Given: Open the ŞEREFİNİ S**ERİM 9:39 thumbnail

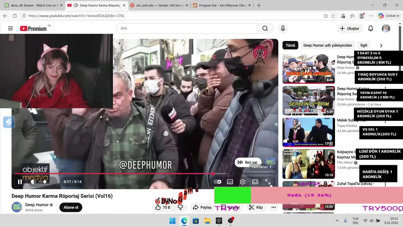Looking at the screenshot, I should pyautogui.click(x=309, y=101).
